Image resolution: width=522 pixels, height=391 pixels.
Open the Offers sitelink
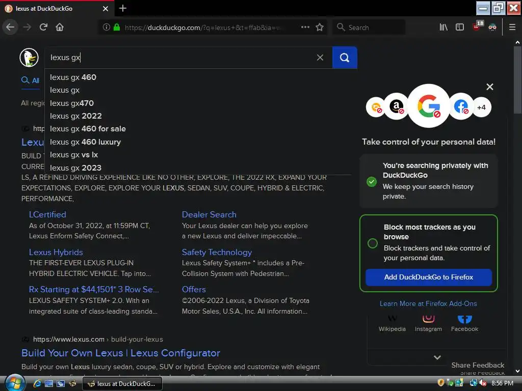pyautogui.click(x=194, y=289)
